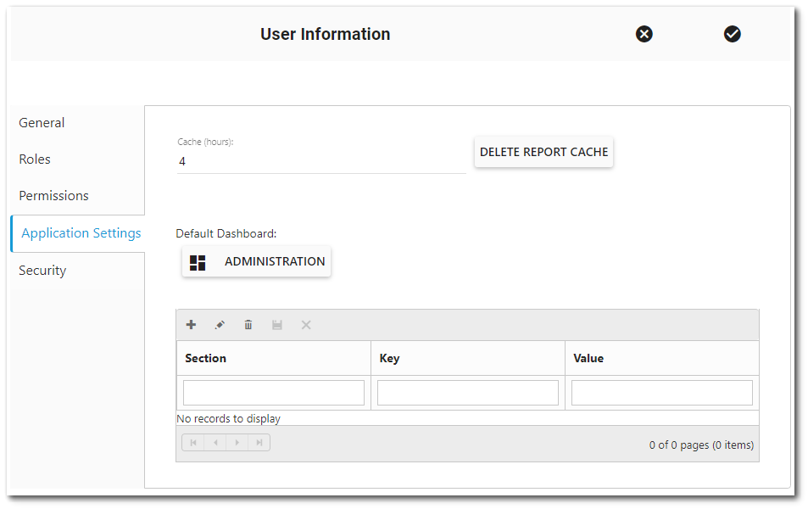Click the Delete record trash icon
The height and width of the screenshot is (509, 808).
[248, 325]
